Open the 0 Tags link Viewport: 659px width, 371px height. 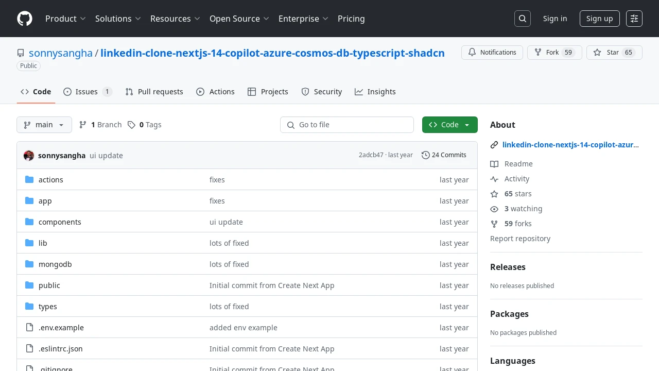(x=145, y=125)
